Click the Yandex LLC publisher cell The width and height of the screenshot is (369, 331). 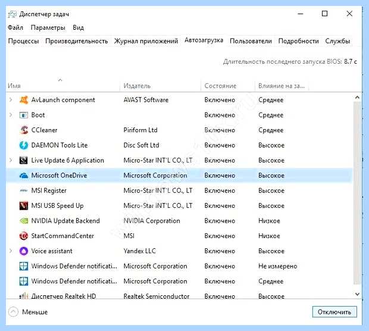[139, 251]
